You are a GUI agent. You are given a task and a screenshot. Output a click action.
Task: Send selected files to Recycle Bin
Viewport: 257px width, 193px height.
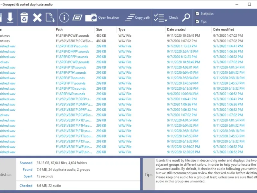point(24,18)
